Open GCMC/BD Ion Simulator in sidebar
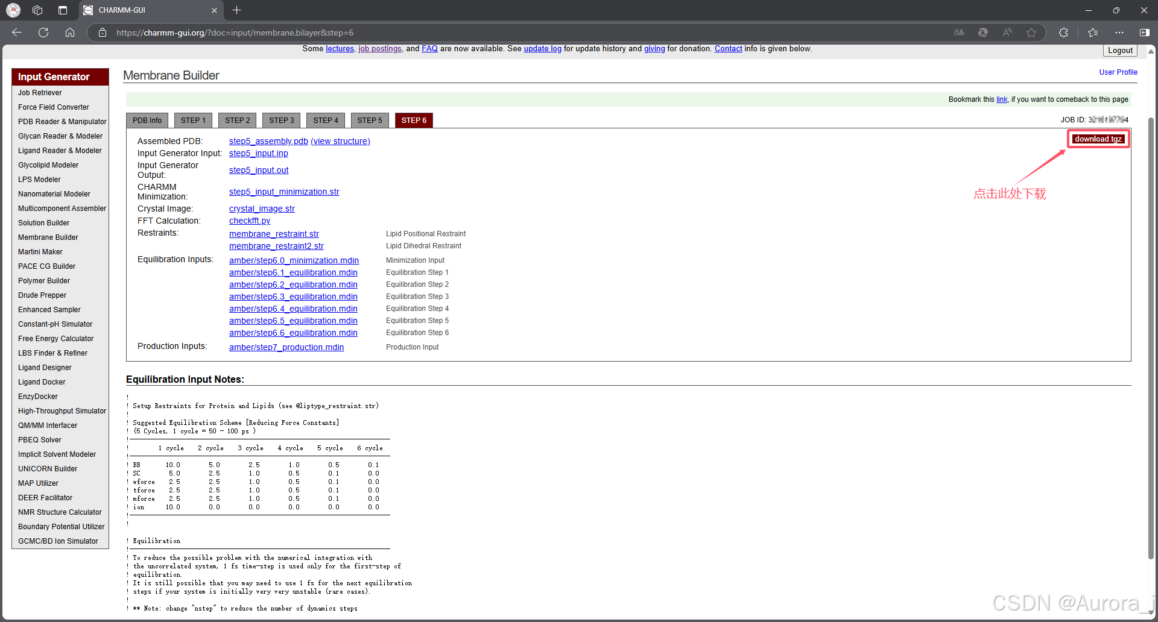 pyautogui.click(x=58, y=541)
